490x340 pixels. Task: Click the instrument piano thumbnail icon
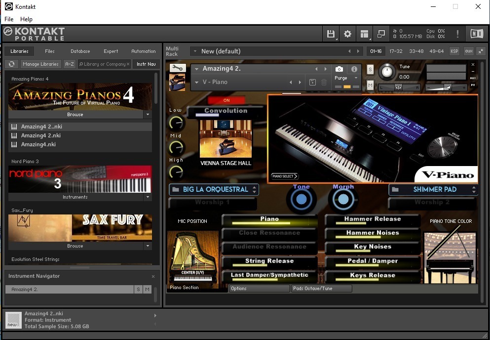pos(177,83)
